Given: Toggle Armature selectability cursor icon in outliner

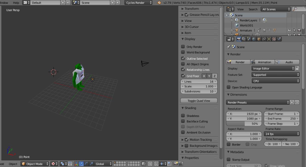Looking at the screenshot, I should 294,30.
